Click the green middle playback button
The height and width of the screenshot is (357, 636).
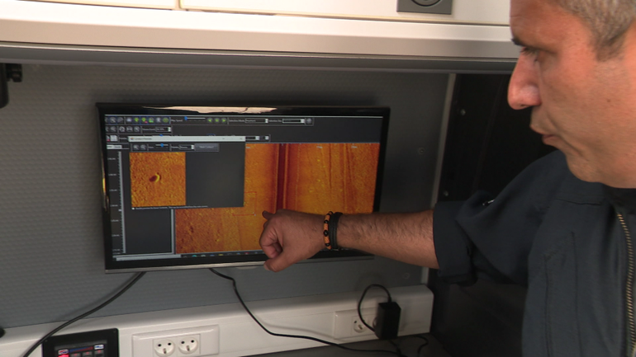pos(217,120)
